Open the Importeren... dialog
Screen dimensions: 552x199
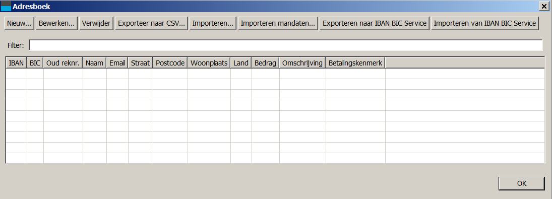click(213, 24)
